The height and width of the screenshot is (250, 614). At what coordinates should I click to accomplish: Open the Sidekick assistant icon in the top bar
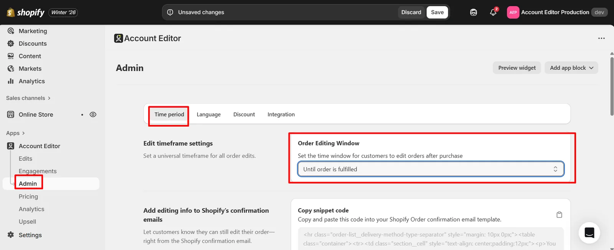point(473,12)
